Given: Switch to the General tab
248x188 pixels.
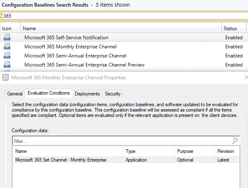Looking at the screenshot, I should pyautogui.click(x=15, y=94).
